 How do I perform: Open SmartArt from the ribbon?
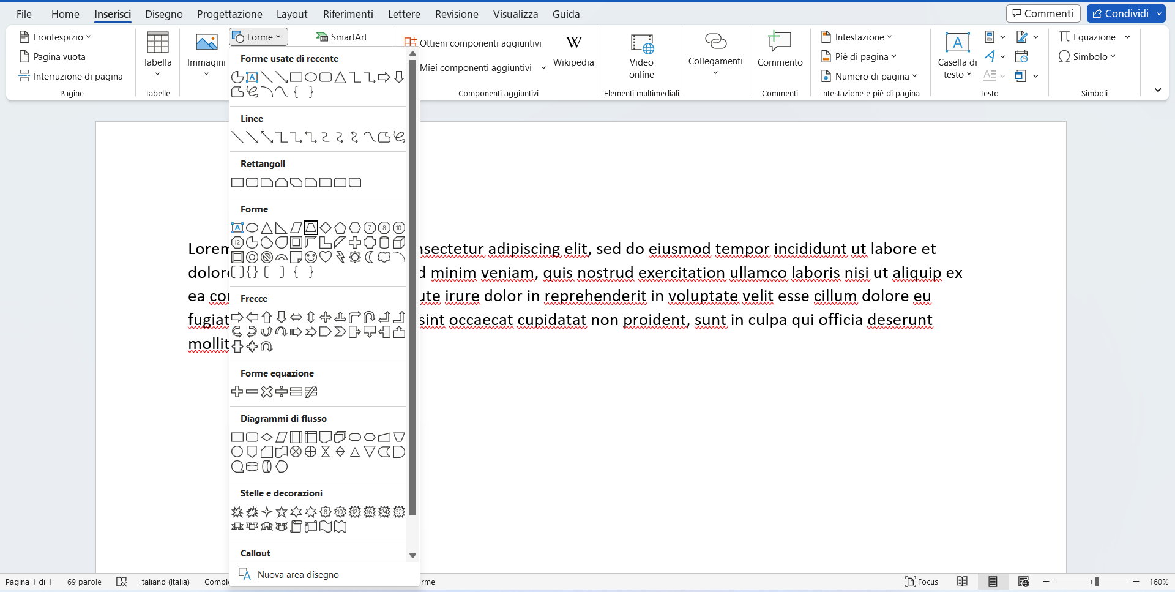pos(341,37)
